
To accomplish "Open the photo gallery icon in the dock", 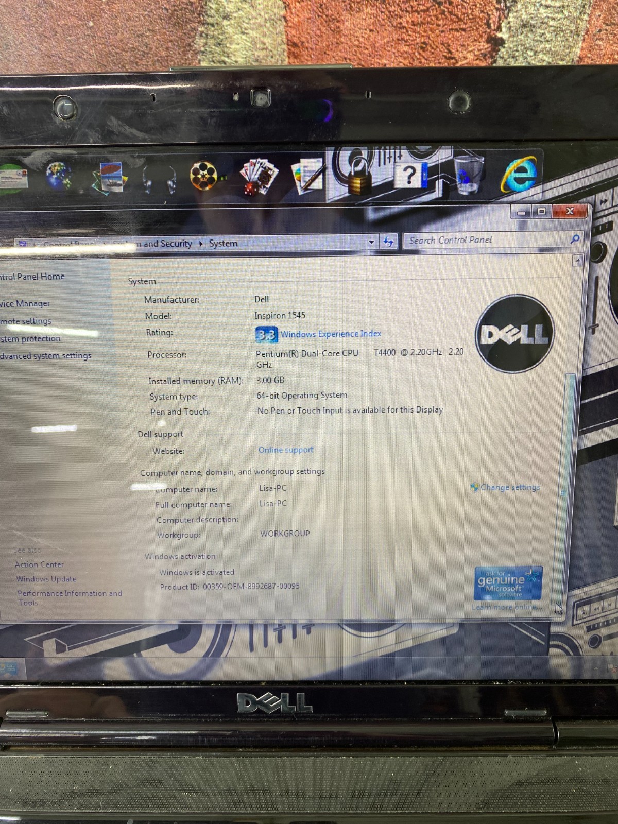I will tap(109, 178).
